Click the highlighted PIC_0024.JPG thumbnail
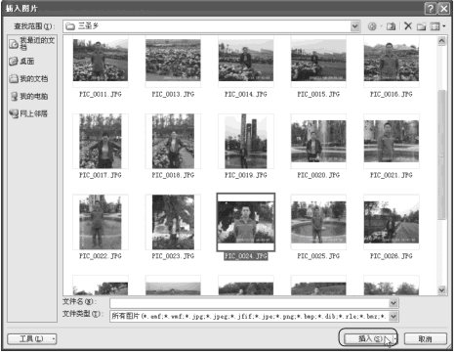456x353 pixels. (246, 222)
